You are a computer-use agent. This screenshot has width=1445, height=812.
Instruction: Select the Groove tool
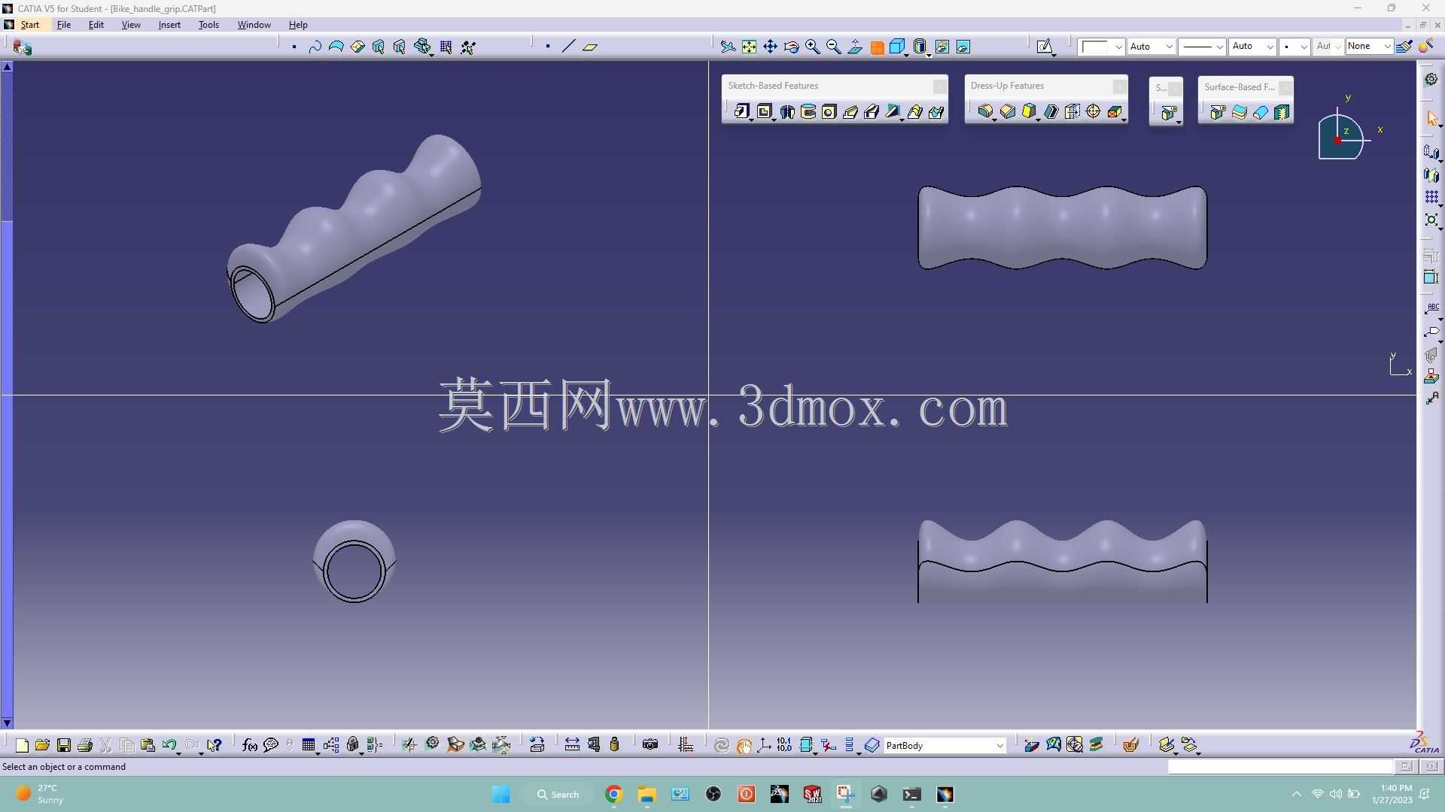tap(808, 112)
